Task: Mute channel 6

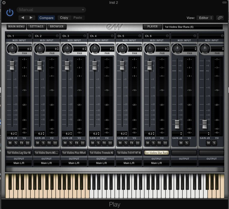Action: click(148, 143)
